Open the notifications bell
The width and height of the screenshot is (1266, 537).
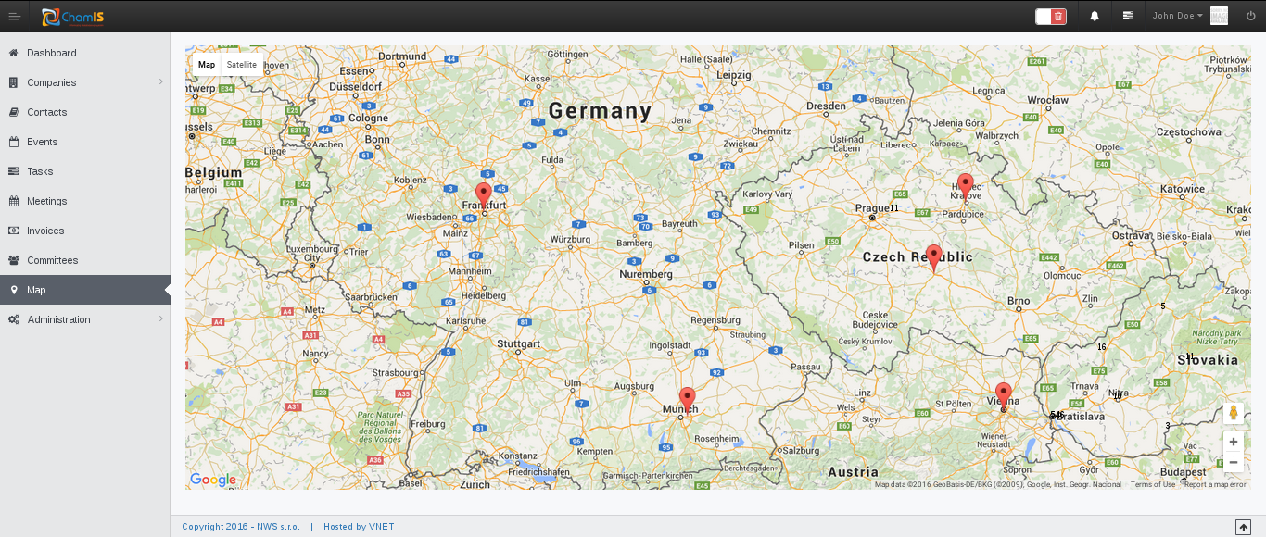[x=1095, y=16]
